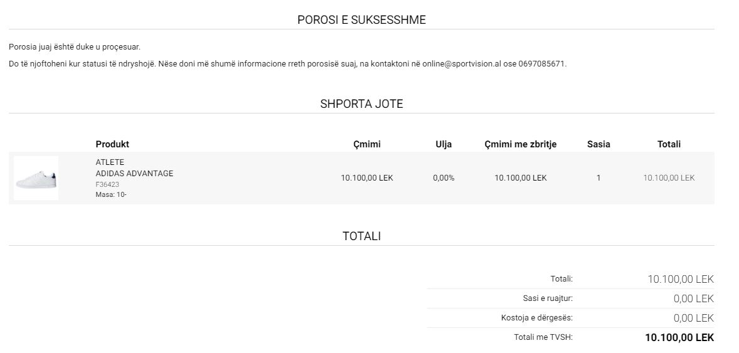
Task: Click the Totali column header
Action: 669,144
